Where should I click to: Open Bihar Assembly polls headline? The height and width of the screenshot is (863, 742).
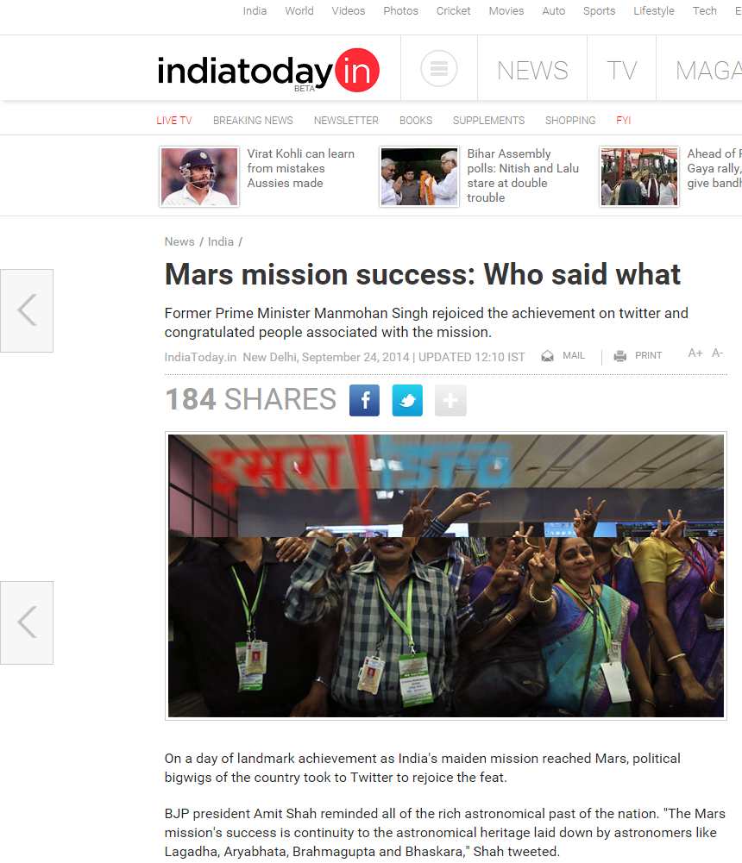point(523,176)
